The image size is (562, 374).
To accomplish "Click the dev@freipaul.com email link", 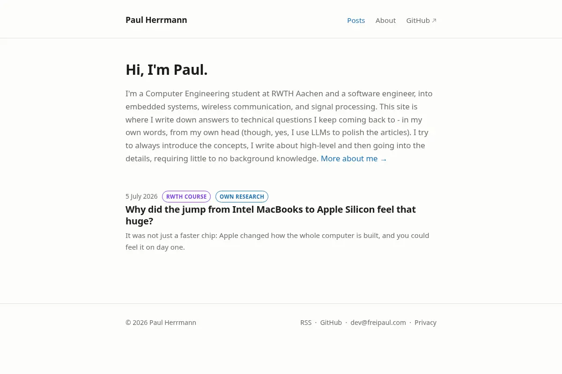I will [378, 323].
